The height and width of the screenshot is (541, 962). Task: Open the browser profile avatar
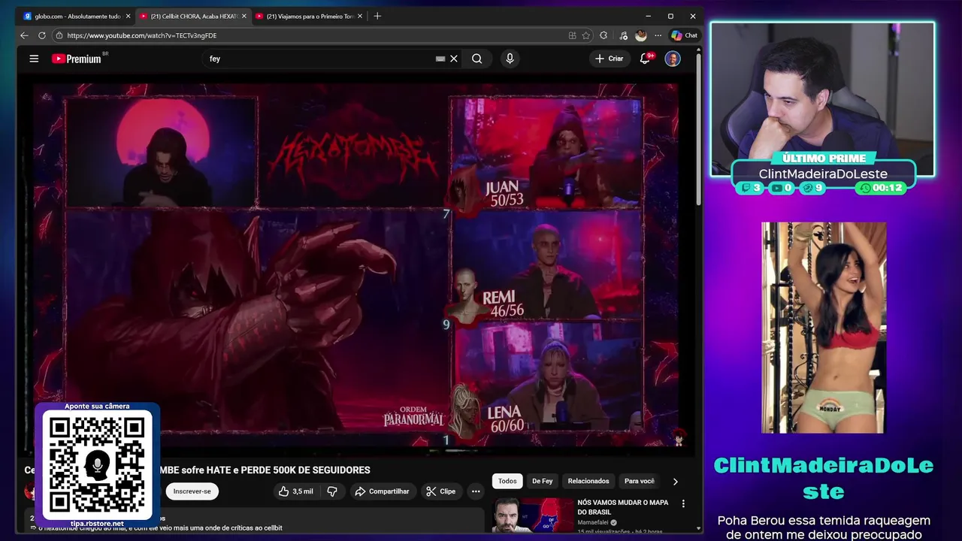pyautogui.click(x=640, y=35)
